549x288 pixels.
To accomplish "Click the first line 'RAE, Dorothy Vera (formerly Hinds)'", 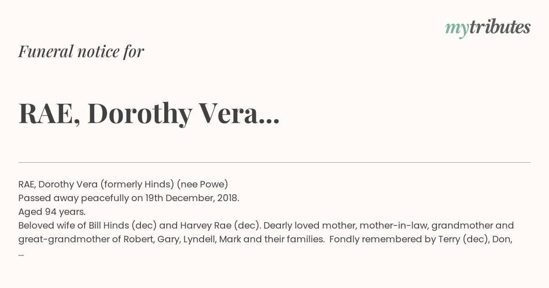I will click(x=123, y=184).
